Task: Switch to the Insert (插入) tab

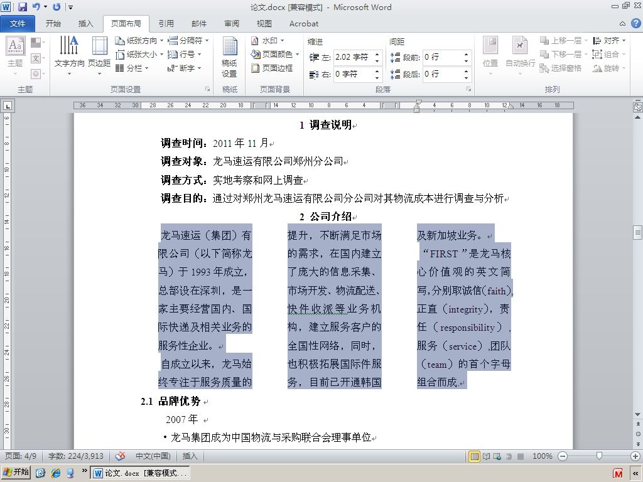Action: pos(85,24)
